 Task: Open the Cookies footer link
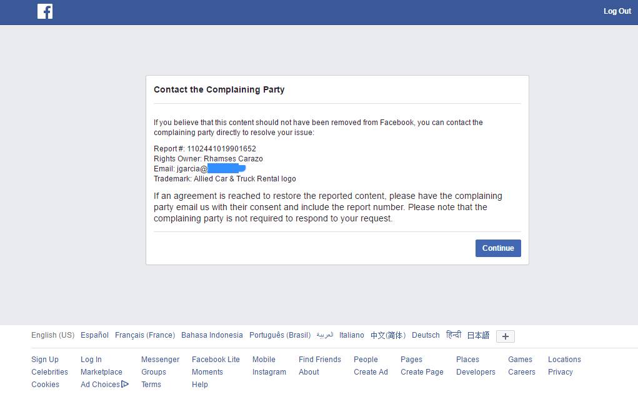(x=45, y=384)
